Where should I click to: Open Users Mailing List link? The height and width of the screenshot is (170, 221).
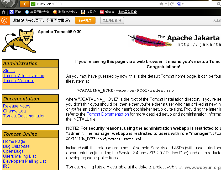(x=19, y=156)
